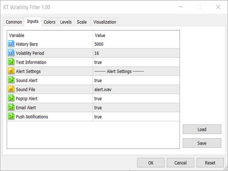Viewport: 228px width, 171px height.
Task: Save the current input settings
Action: pos(202,143)
